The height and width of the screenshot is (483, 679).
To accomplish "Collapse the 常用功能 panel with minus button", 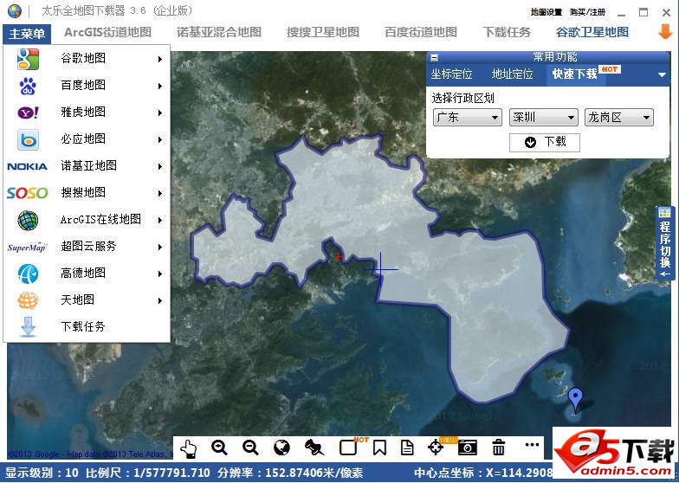I will (434, 57).
